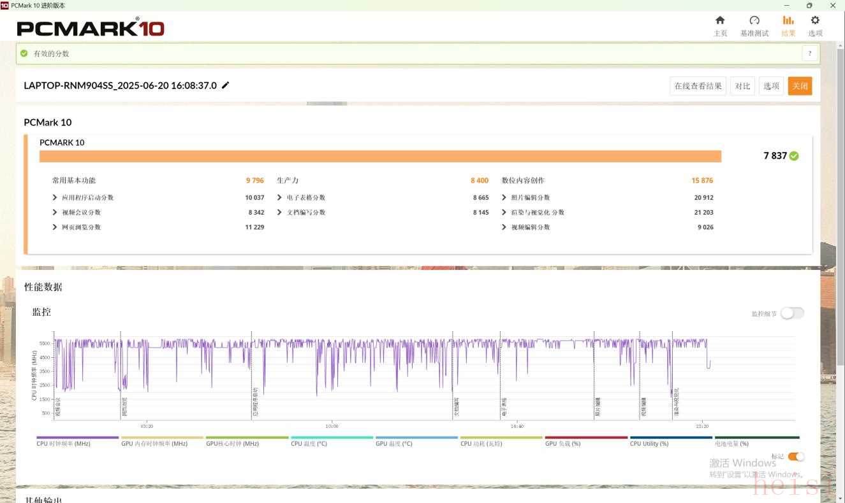Click the green check next to 7 837

click(794, 156)
